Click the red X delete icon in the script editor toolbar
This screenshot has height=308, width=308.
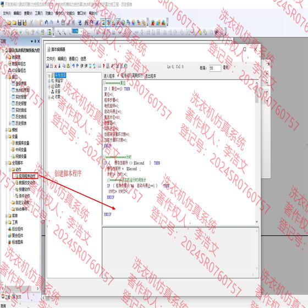point(56,66)
